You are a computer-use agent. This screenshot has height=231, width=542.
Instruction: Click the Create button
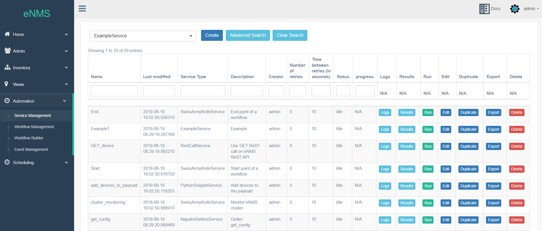[212, 35]
